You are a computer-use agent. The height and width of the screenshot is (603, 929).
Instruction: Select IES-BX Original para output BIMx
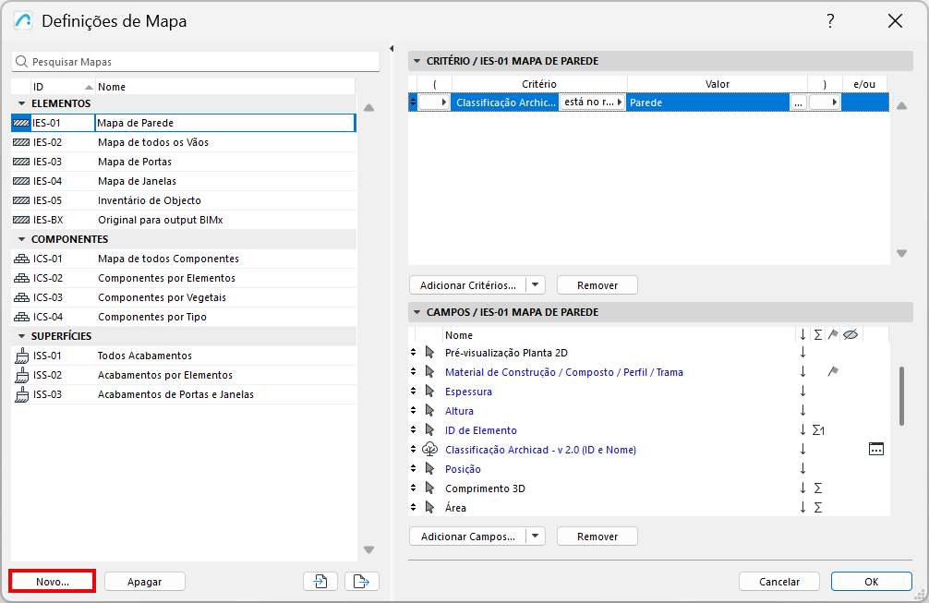tap(184, 220)
